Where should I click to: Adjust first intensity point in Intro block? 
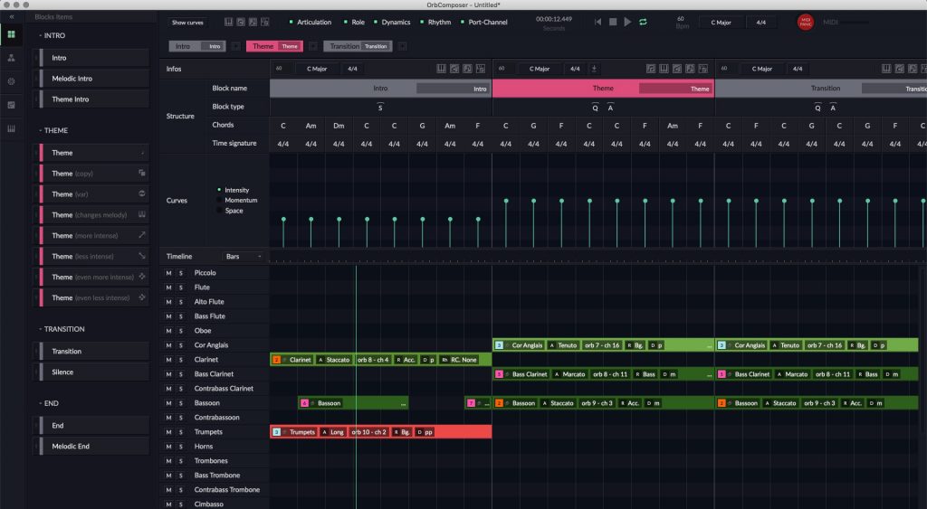coord(283,219)
